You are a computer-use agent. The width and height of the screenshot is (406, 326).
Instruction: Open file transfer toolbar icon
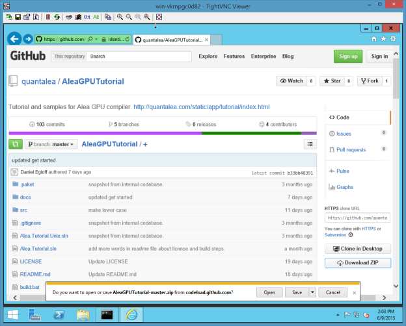click(x=108, y=17)
